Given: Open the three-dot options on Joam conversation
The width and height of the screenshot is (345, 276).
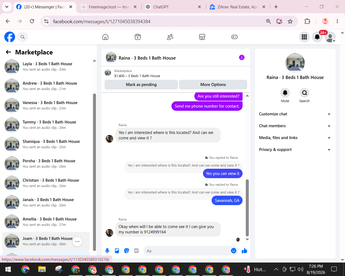Looking at the screenshot, I should (x=77, y=241).
